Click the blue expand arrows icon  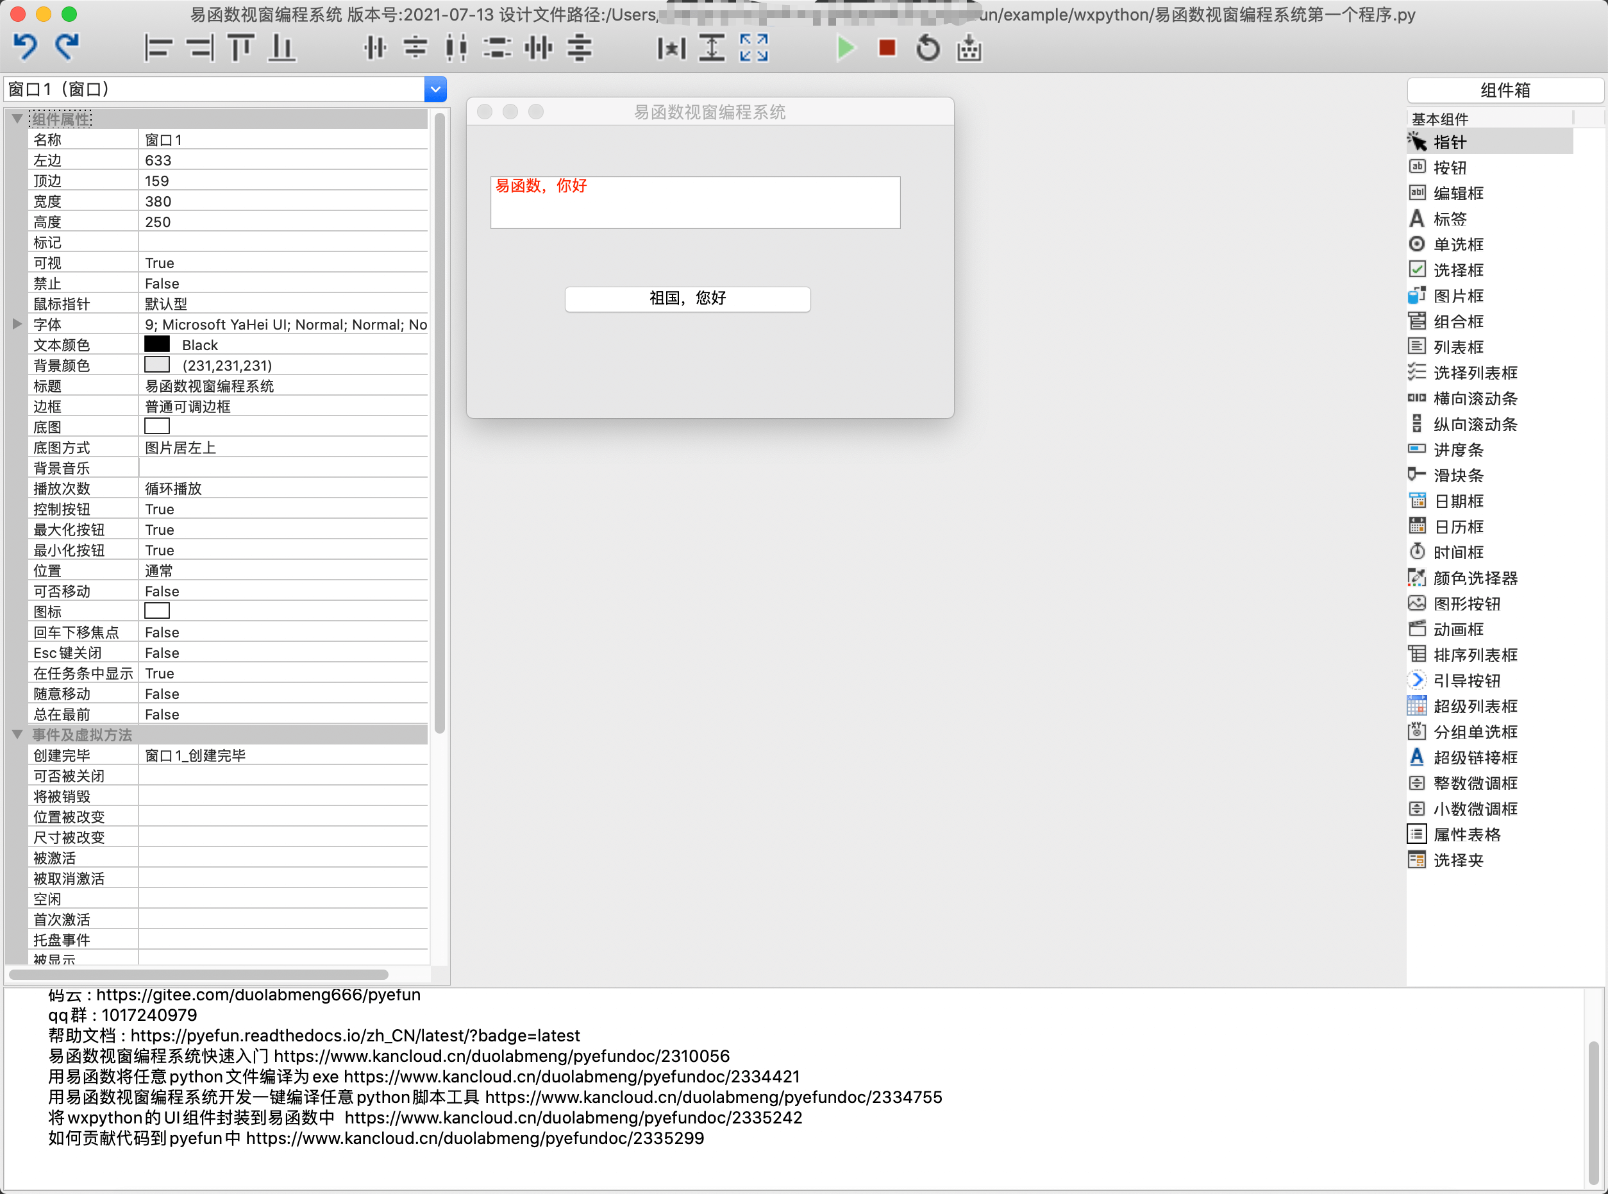(x=754, y=49)
